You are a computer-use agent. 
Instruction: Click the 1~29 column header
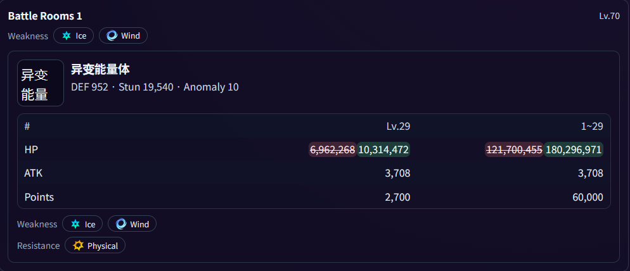point(591,127)
